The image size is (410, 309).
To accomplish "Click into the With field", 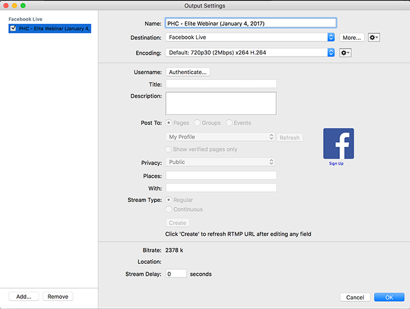I will pos(221,188).
